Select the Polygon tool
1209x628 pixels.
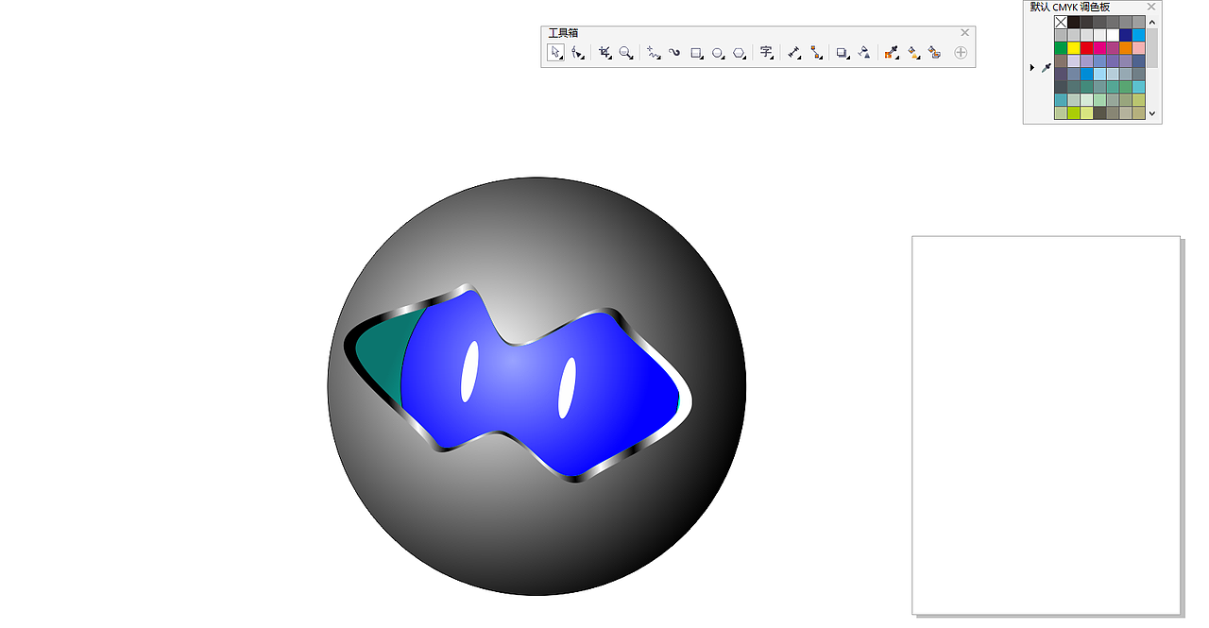pos(741,53)
